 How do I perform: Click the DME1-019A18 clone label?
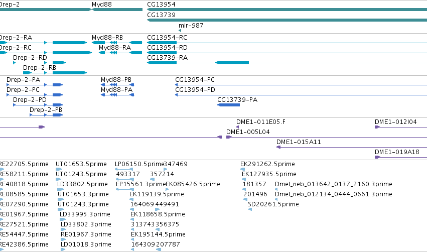(x=397, y=152)
